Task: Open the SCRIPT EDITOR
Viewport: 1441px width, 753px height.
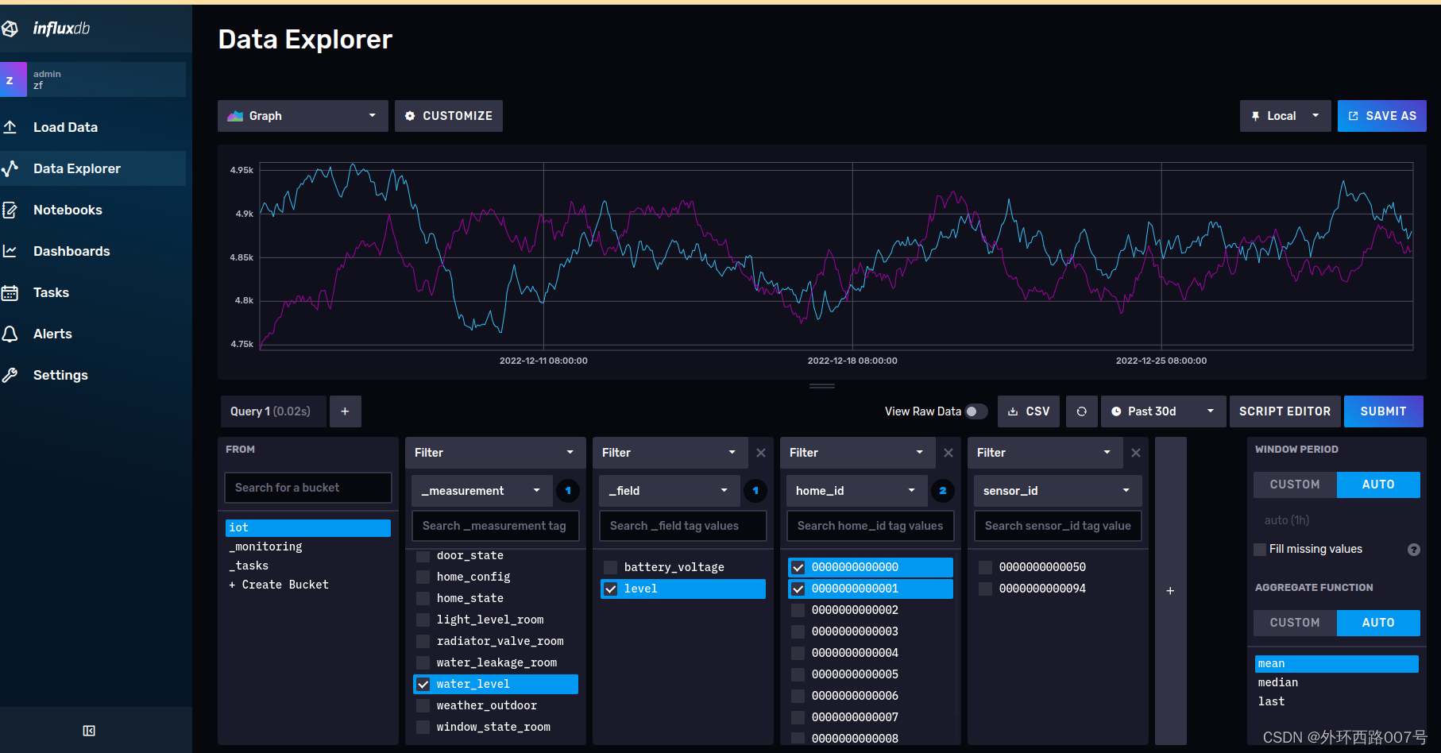Action: coord(1285,411)
